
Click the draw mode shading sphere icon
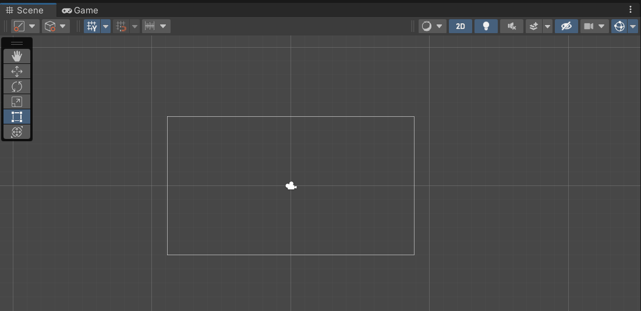coord(426,26)
